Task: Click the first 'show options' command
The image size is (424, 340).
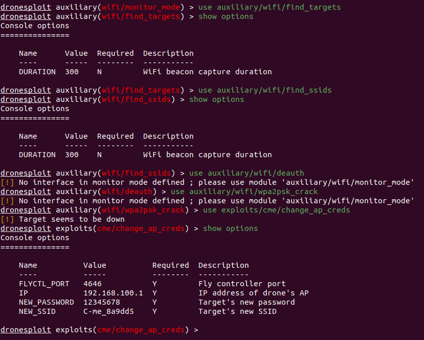Action: [226, 16]
